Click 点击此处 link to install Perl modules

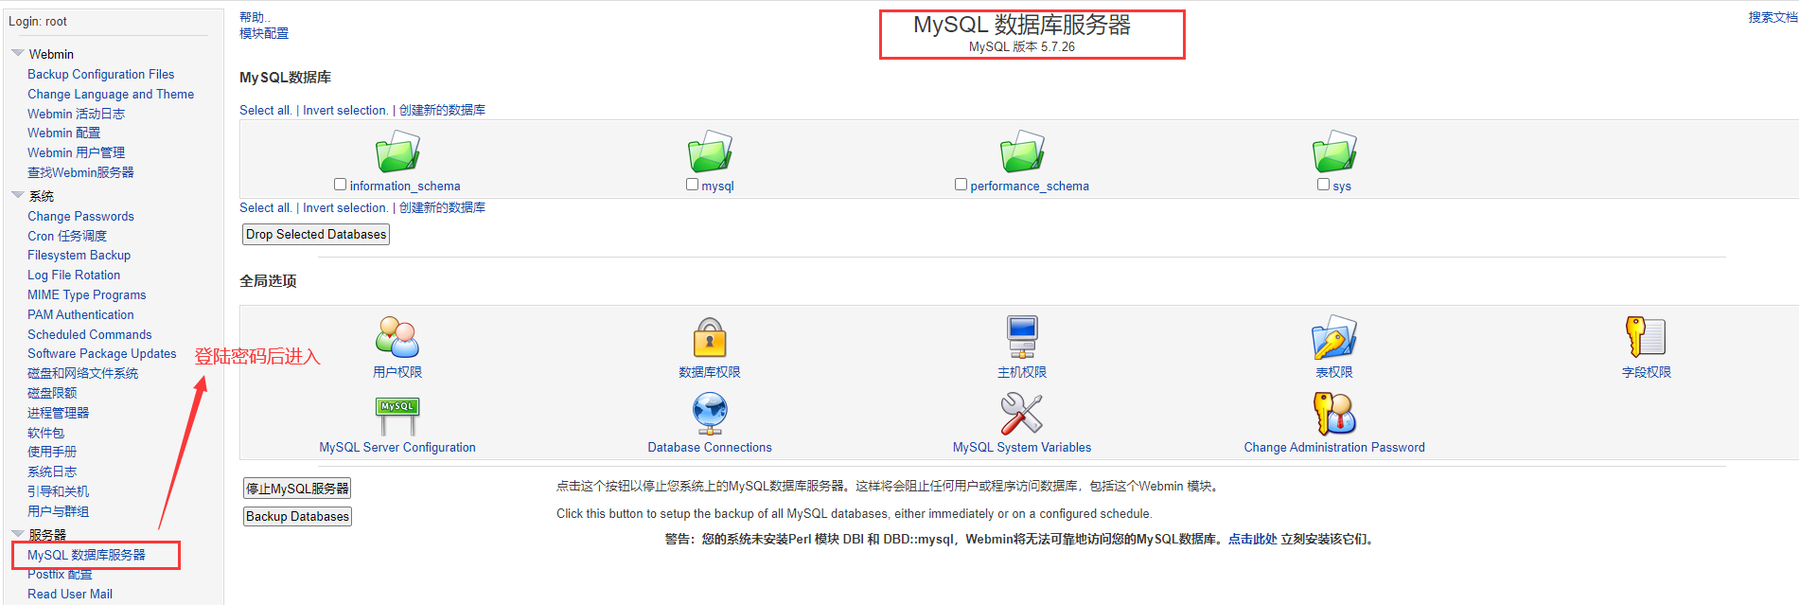tap(1252, 539)
